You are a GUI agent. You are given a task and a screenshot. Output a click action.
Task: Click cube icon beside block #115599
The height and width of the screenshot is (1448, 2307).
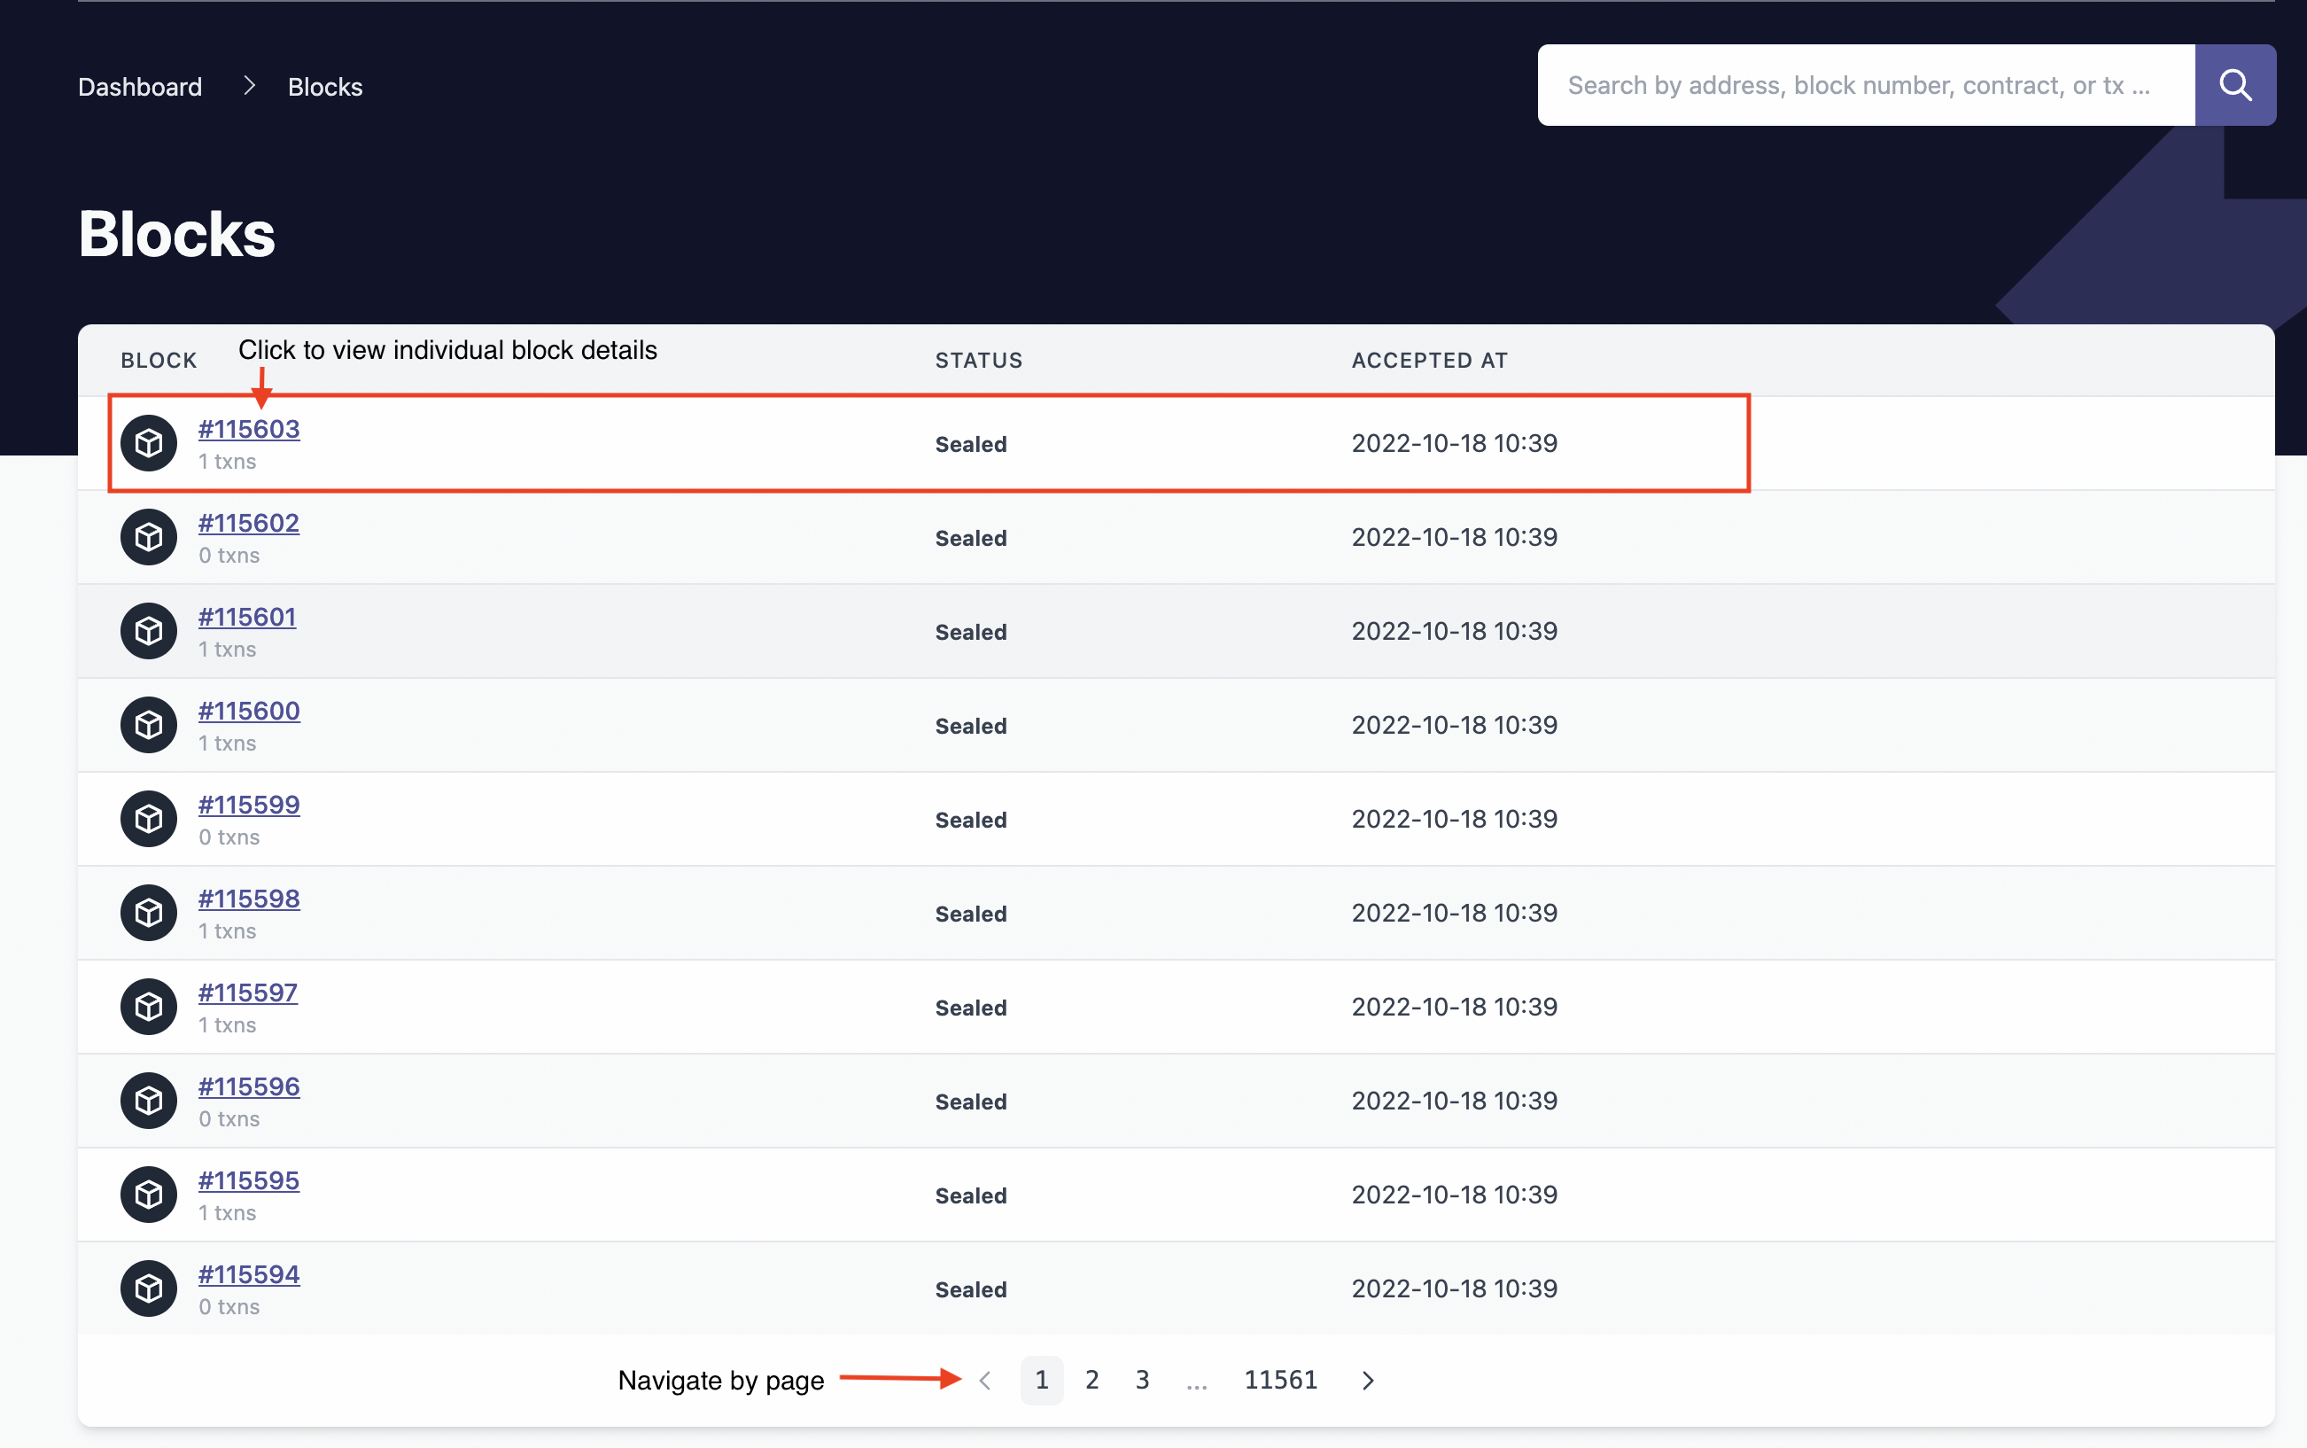(x=148, y=819)
